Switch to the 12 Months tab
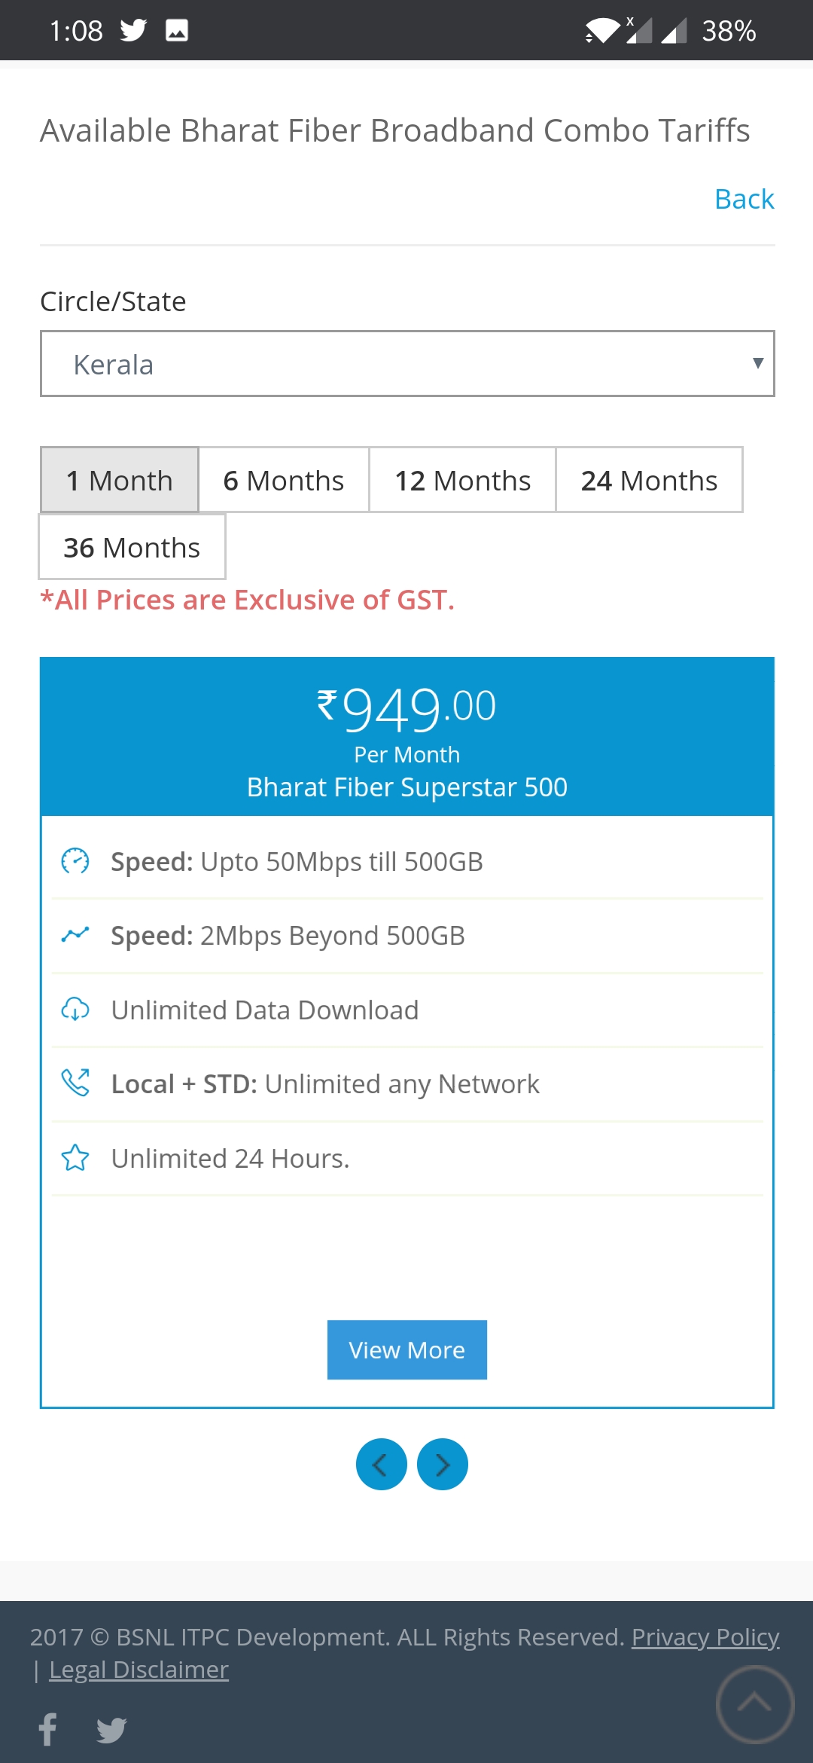The width and height of the screenshot is (813, 1763). point(462,480)
